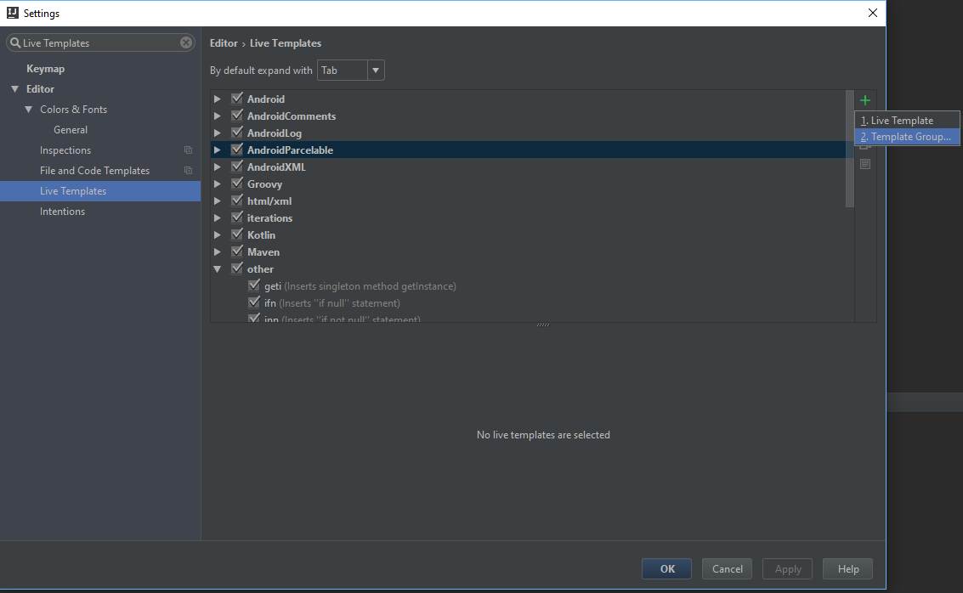The image size is (963, 593).
Task: Clear the settings search field
Action: pos(186,43)
